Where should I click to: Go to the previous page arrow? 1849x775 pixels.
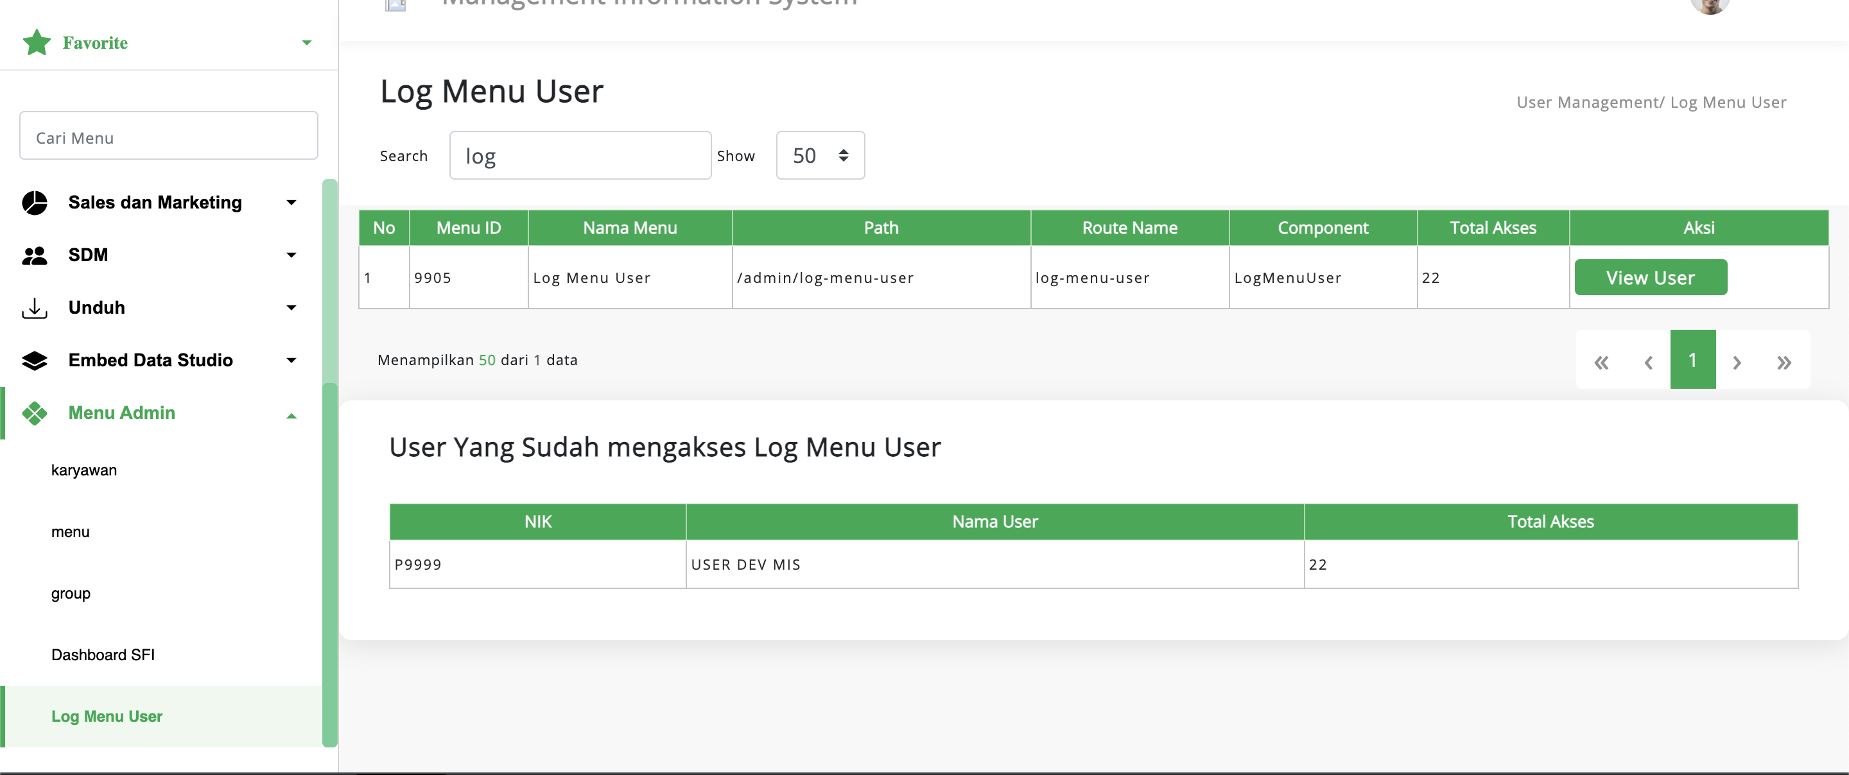click(x=1648, y=362)
